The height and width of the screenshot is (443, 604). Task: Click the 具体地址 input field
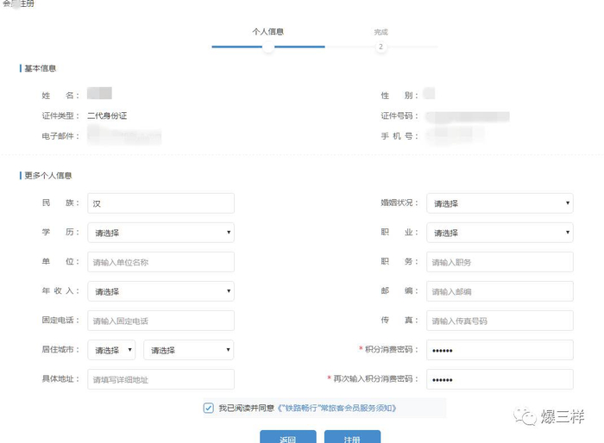[160, 379]
